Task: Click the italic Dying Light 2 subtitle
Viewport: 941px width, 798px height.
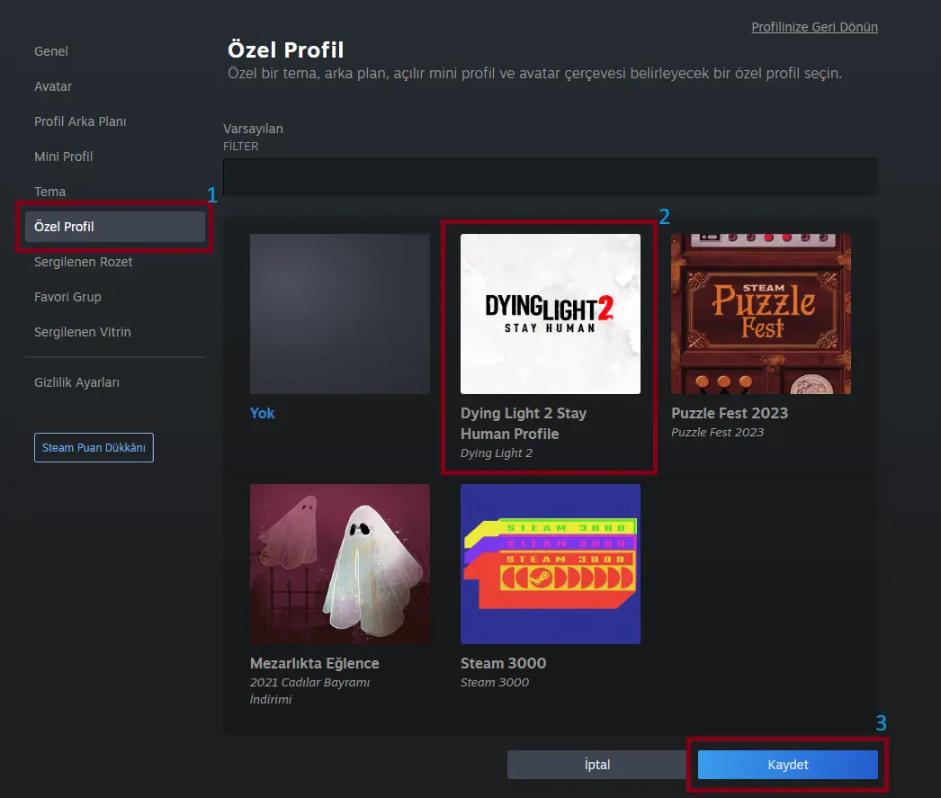Action: tap(497, 453)
